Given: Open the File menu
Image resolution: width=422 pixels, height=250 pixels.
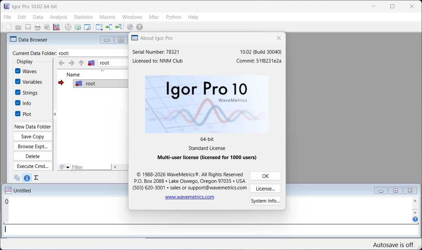Looking at the screenshot, I should [x=7, y=17].
